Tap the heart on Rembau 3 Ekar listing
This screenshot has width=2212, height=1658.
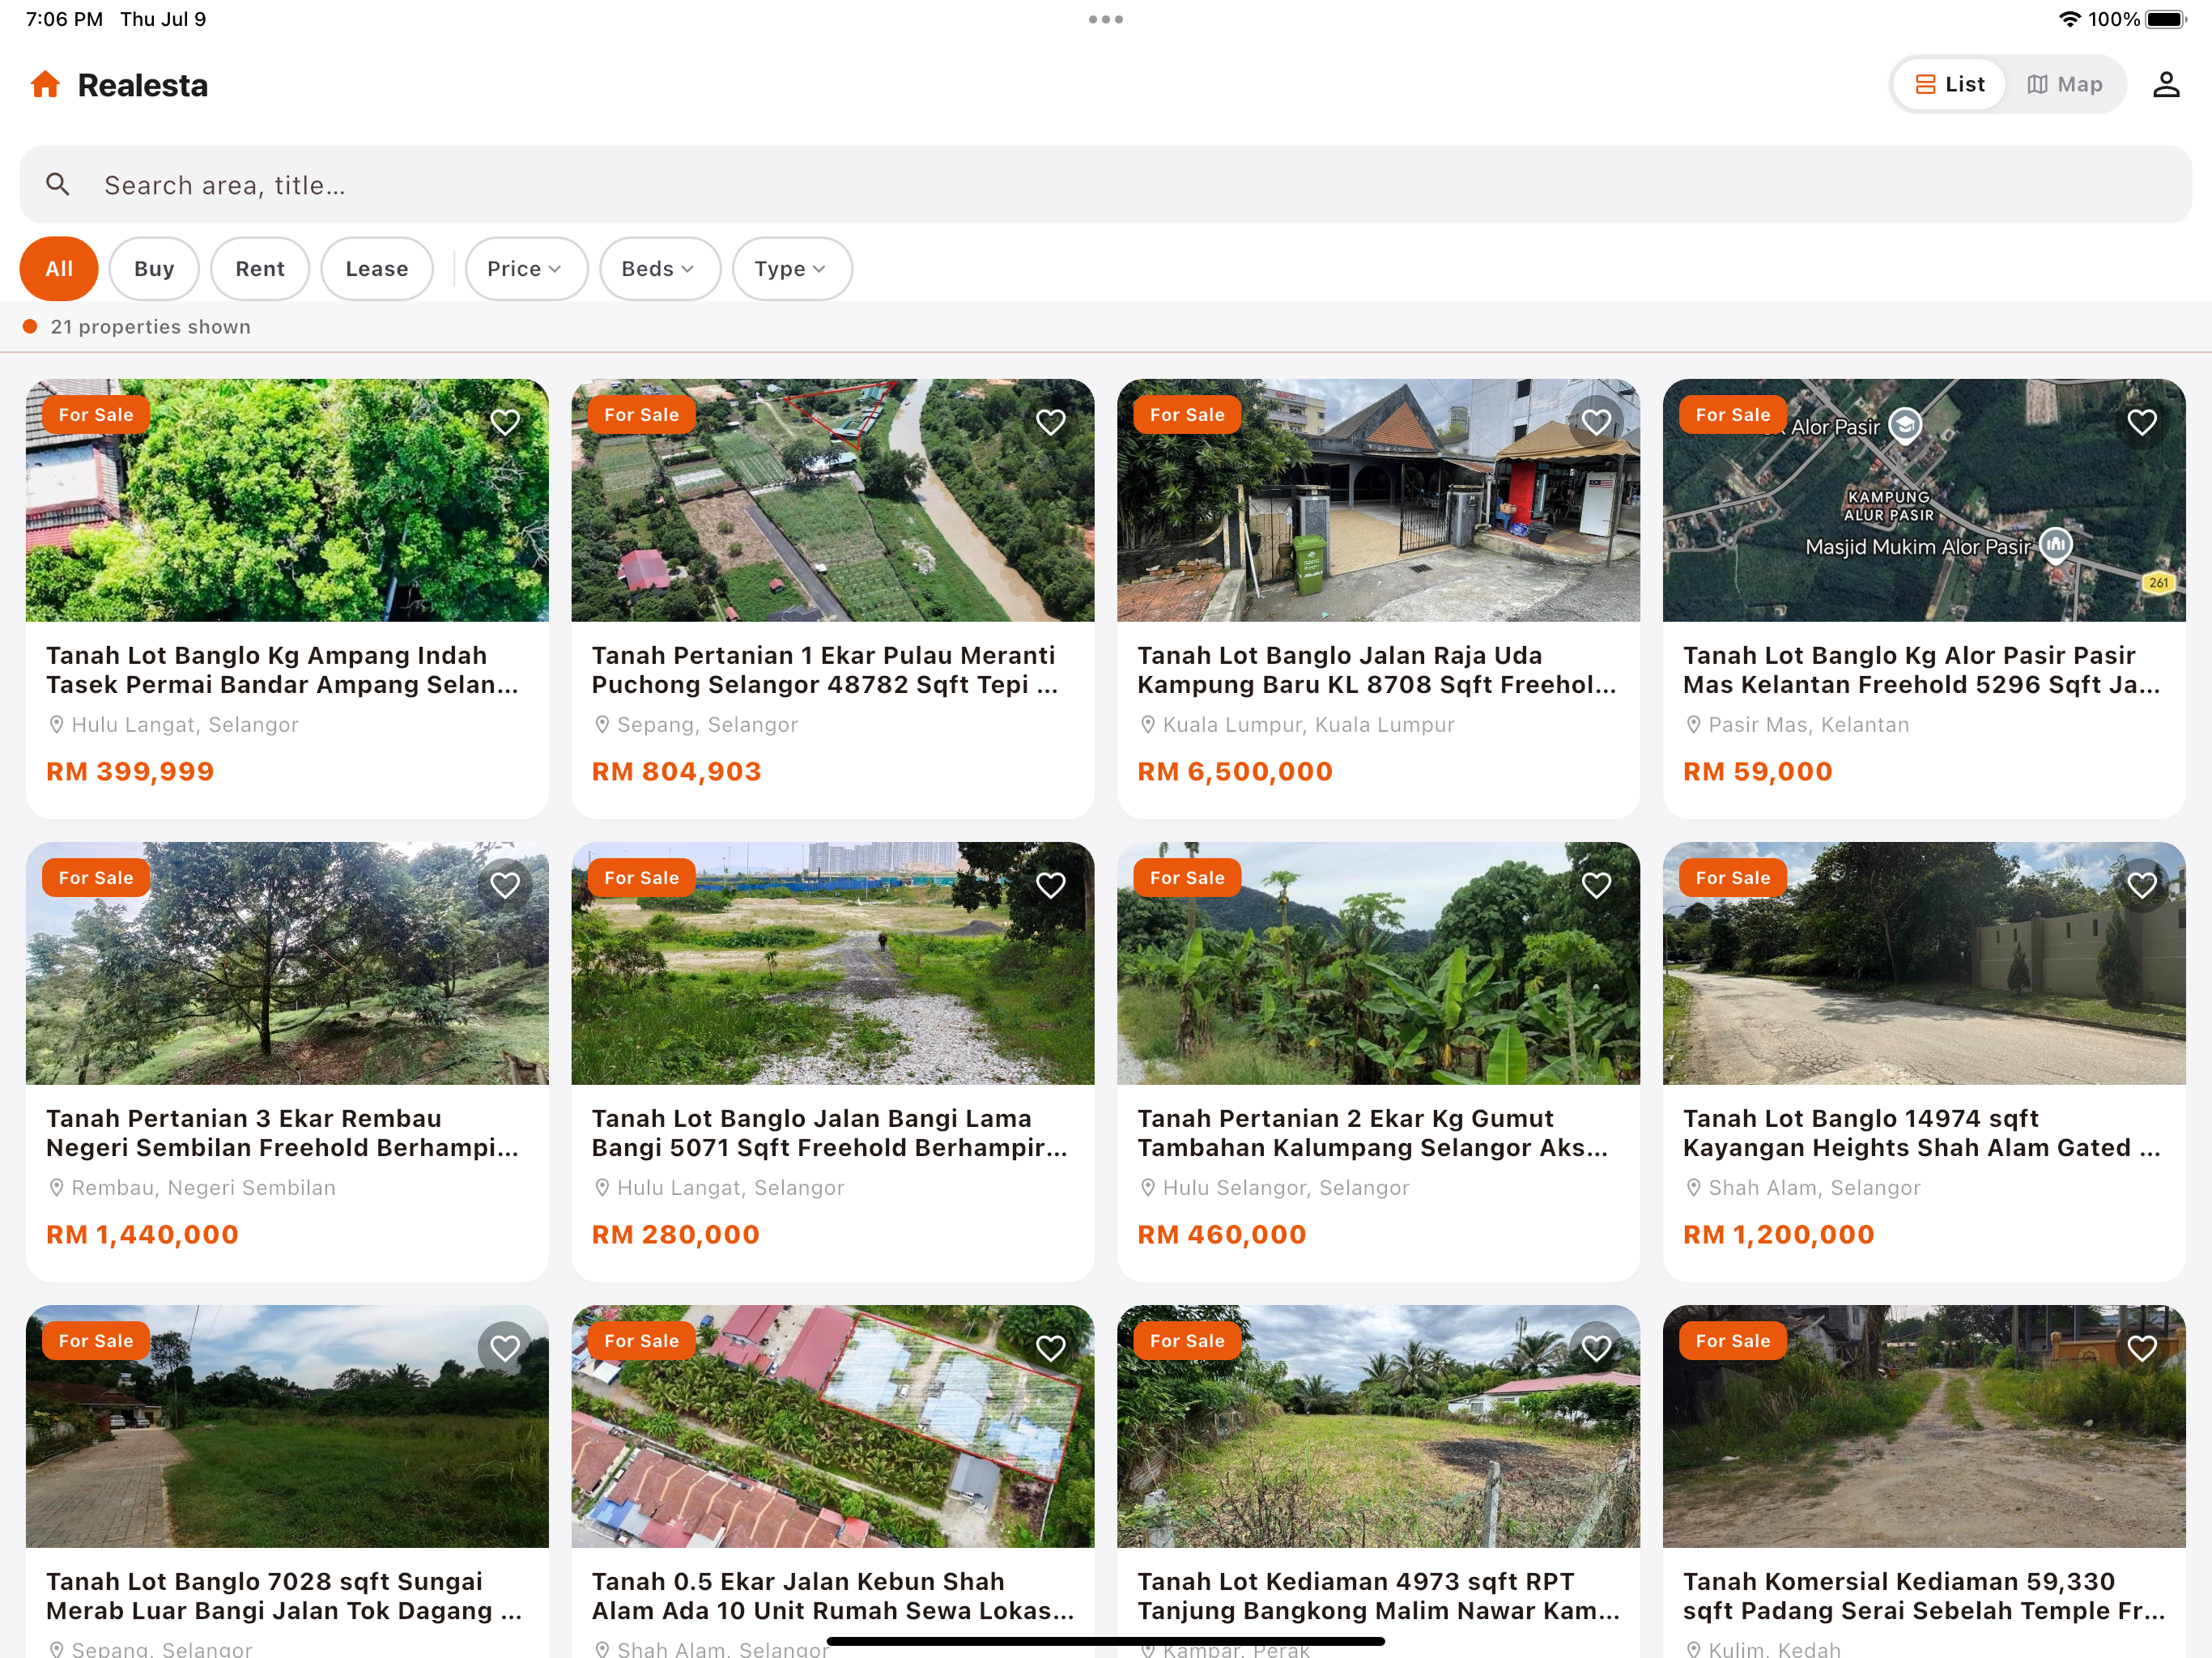coord(505,885)
